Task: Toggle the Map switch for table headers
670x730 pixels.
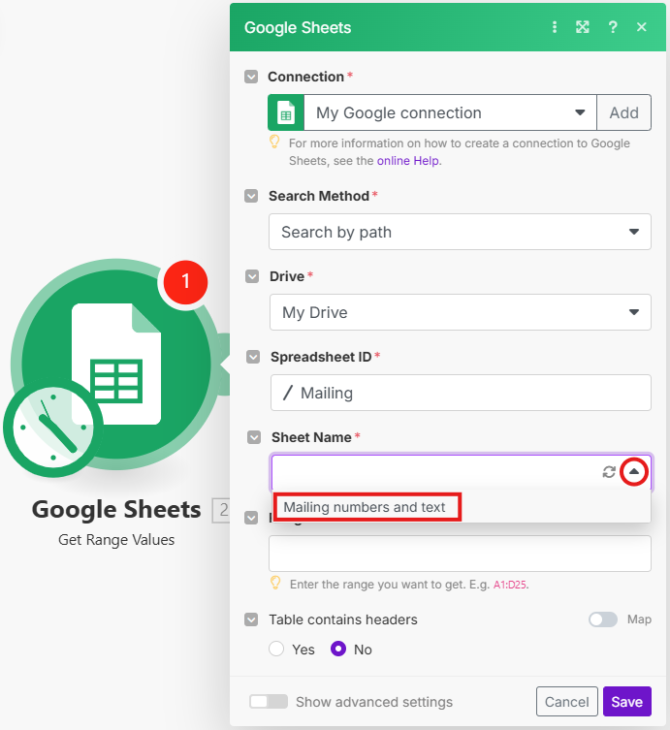Action: [x=602, y=619]
